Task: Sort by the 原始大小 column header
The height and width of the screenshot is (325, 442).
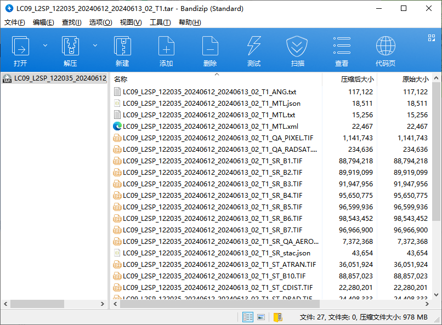Action: (x=404, y=79)
